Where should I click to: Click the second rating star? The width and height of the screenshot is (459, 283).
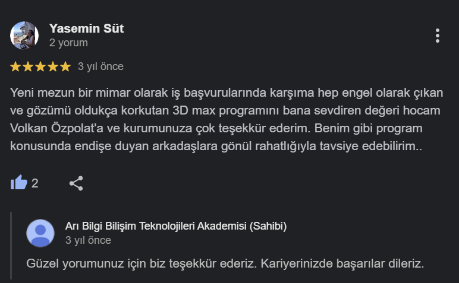[29, 66]
